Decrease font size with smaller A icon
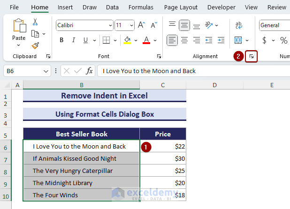290x209 pixels. click(x=154, y=25)
